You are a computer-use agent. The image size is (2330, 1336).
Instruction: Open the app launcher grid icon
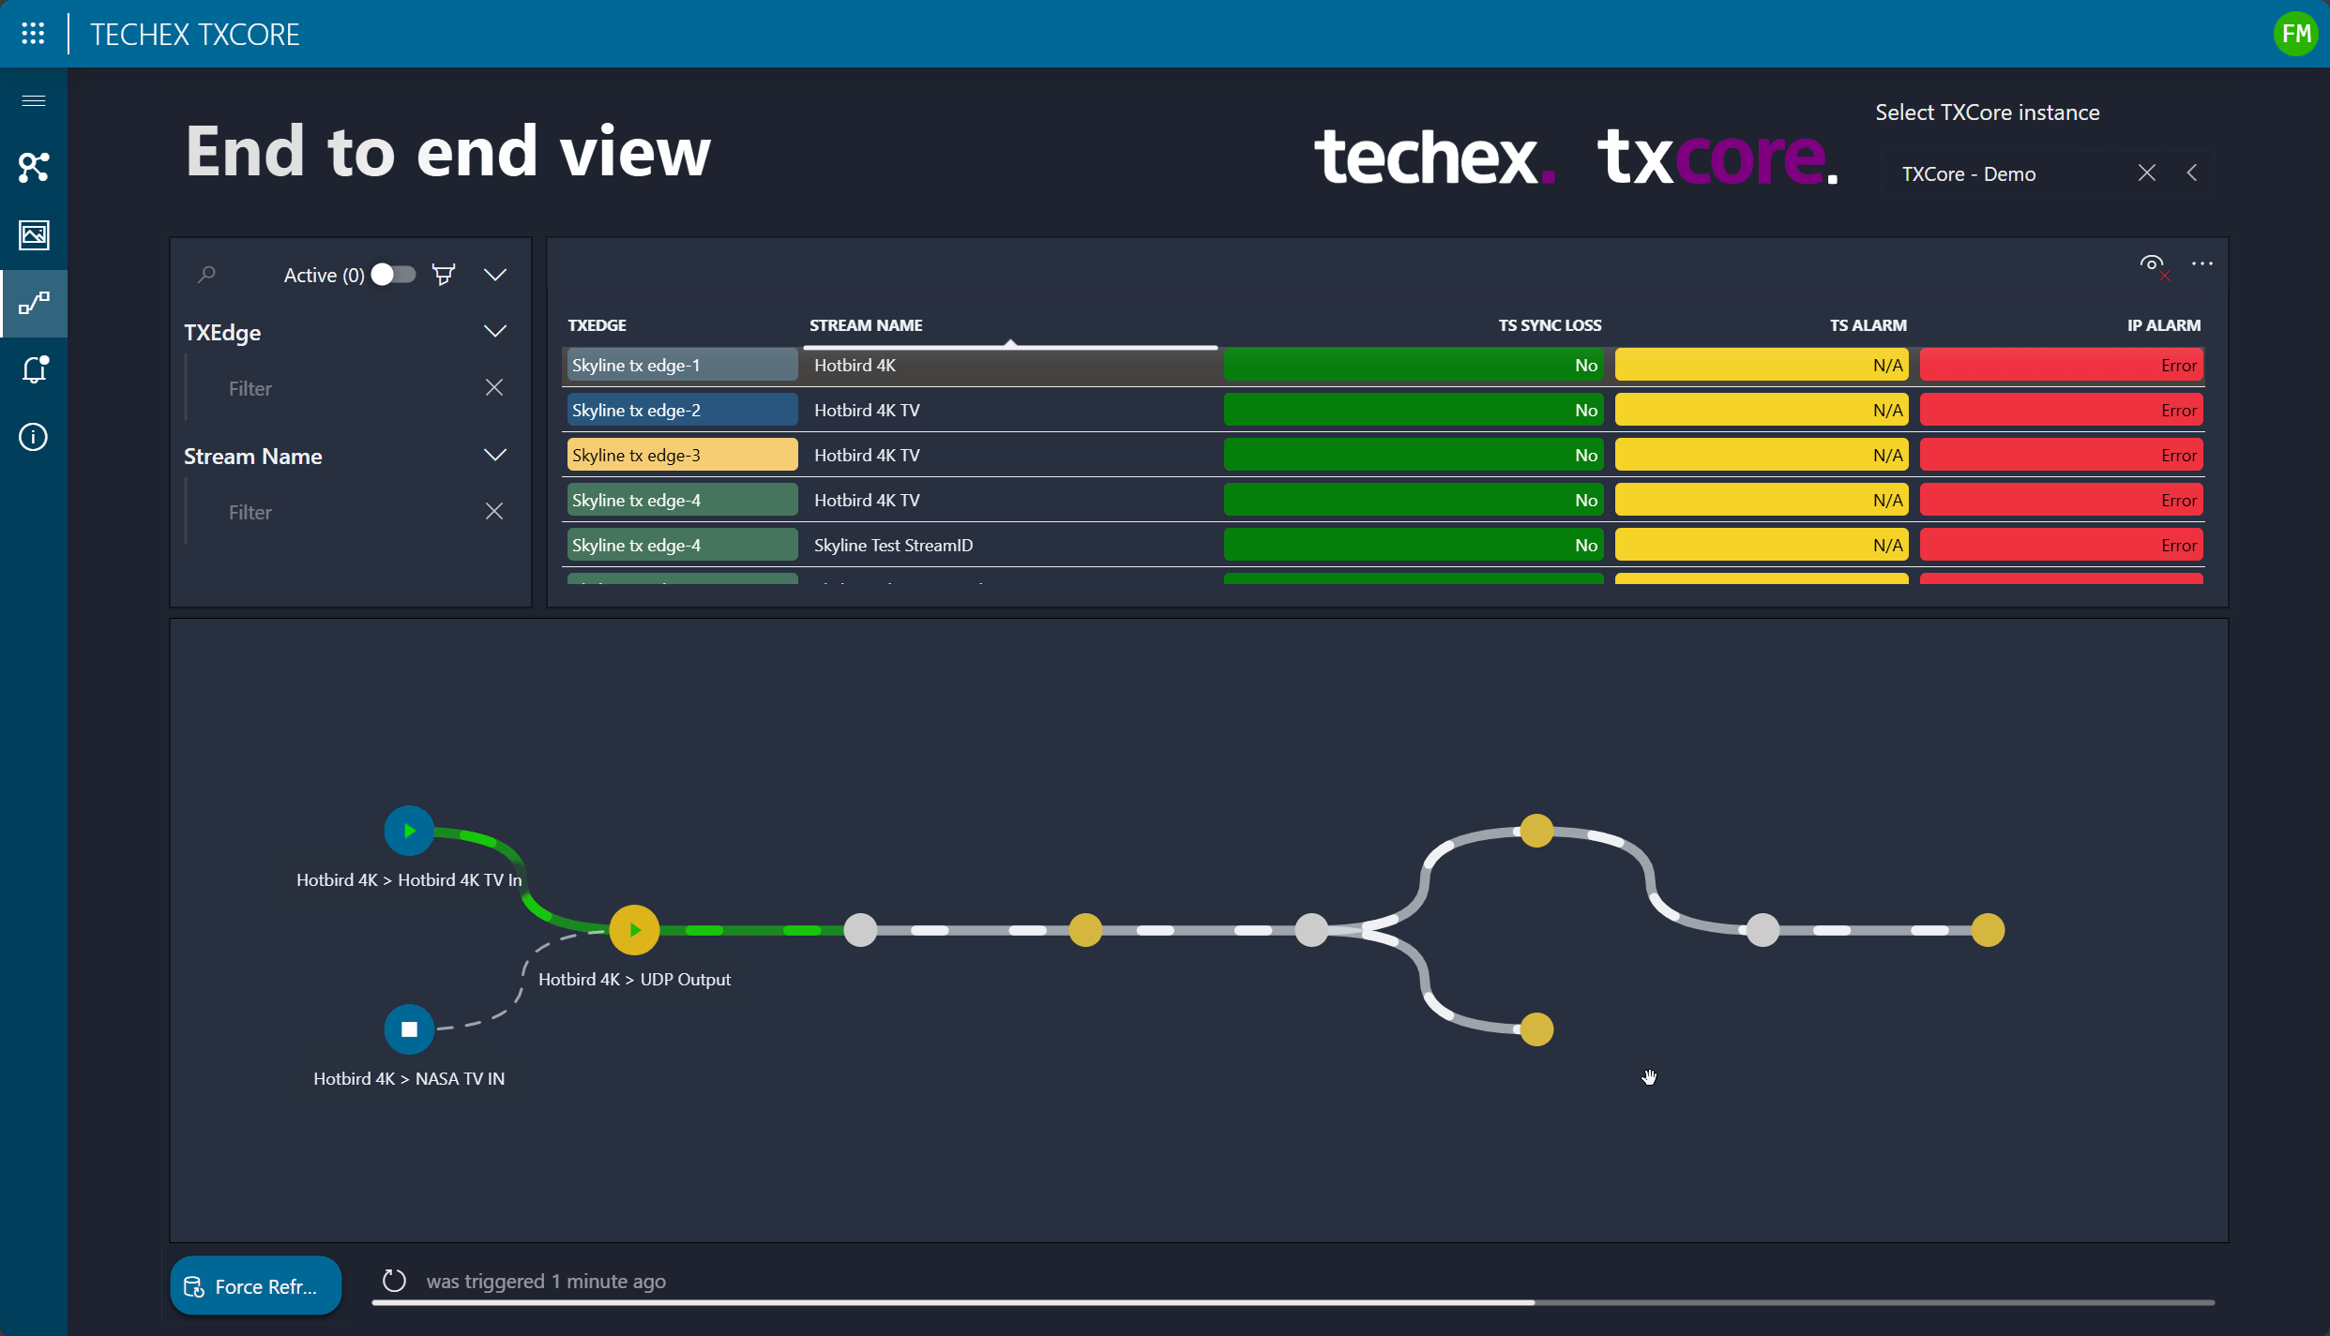point(33,34)
